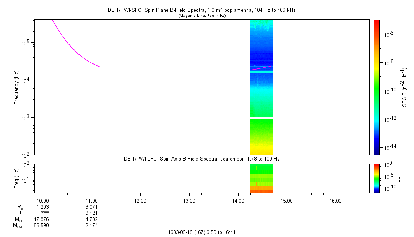This screenshot has width=414, height=237.
Task: Select the 10:00 time axis tick label
Action: [x=43, y=201]
